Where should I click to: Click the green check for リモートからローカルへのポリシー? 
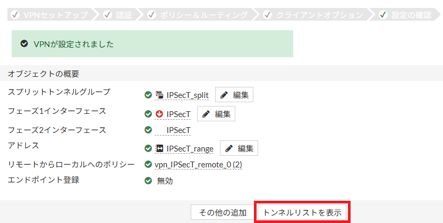click(x=148, y=164)
